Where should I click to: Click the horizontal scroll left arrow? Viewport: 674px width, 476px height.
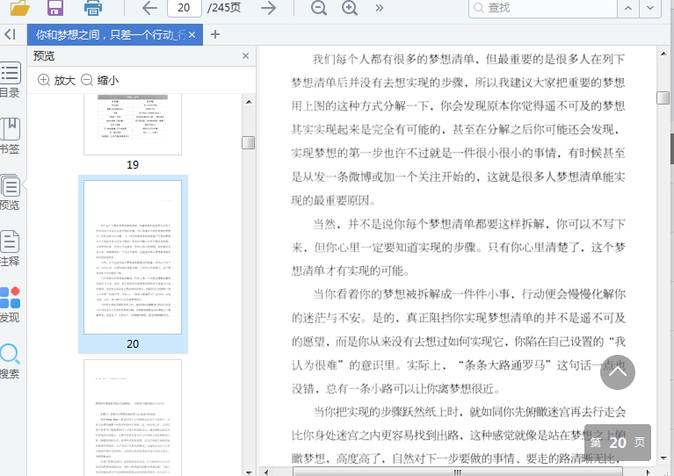(x=266, y=472)
